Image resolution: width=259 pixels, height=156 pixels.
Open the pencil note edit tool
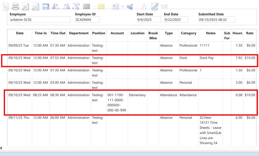pyautogui.click(x=154, y=6)
